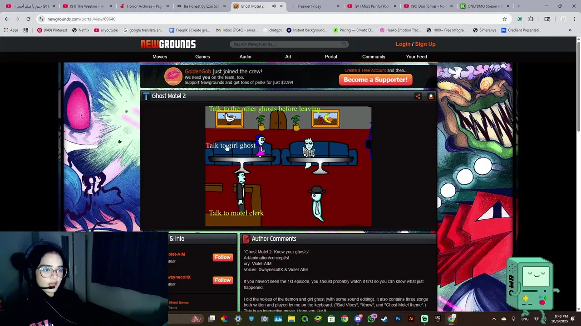Click the Sign Up link
This screenshot has height=326, width=581.
[425, 44]
